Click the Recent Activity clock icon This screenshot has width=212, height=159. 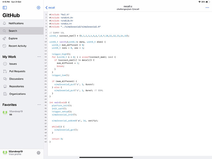tap(4, 46)
